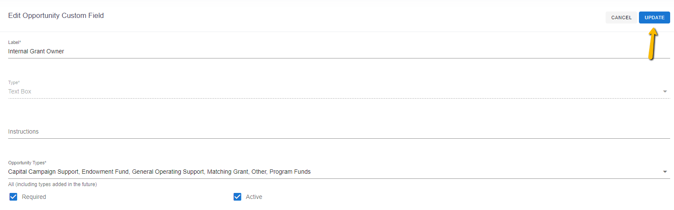
Task: Click into the Instructions input field
Action: click(x=339, y=131)
